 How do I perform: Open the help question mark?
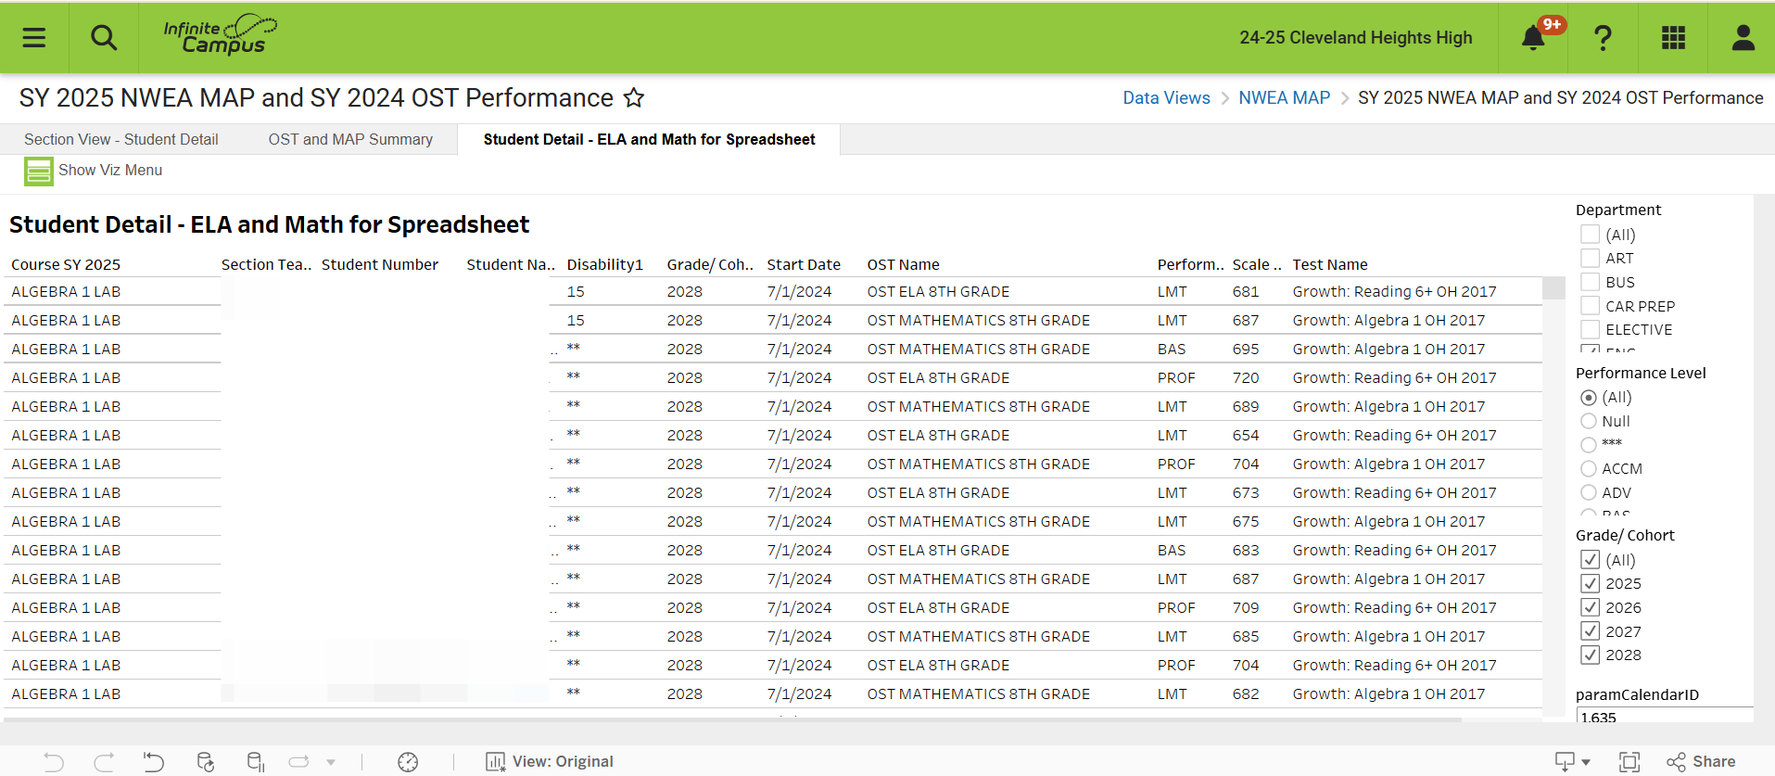point(1603,38)
